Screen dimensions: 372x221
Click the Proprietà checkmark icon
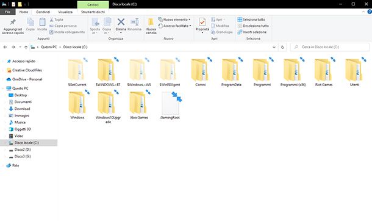pyautogui.click(x=202, y=22)
